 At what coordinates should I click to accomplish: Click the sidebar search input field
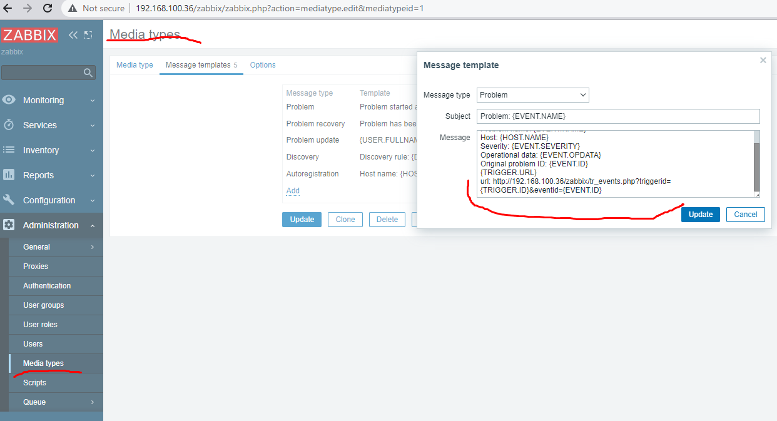click(43, 73)
